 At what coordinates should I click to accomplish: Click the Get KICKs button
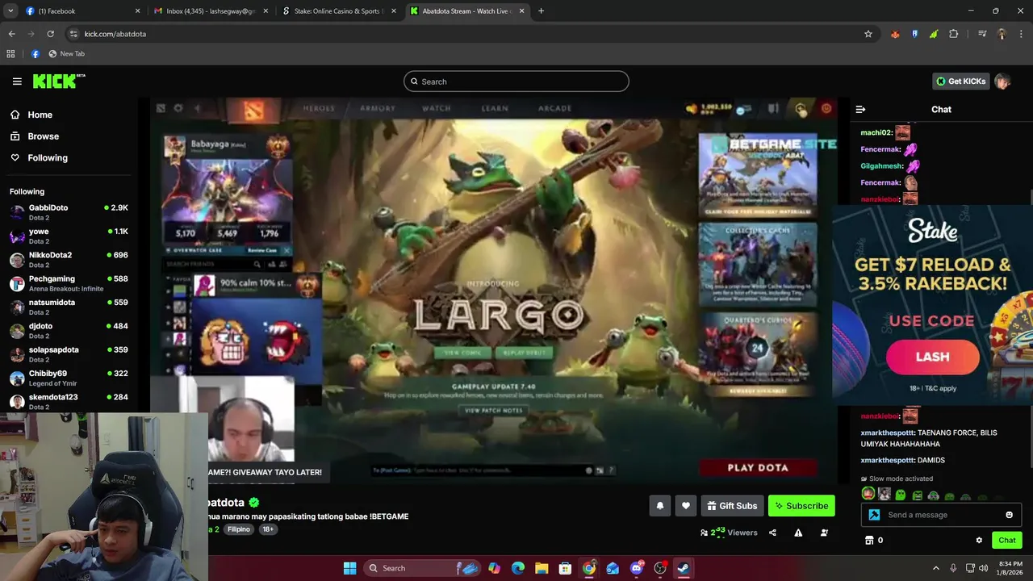pos(960,82)
